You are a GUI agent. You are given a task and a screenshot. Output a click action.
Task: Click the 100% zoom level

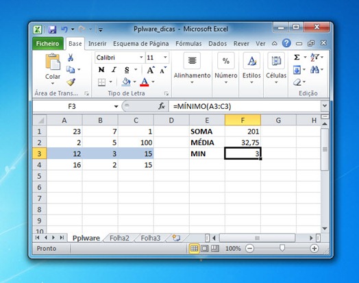(x=233, y=249)
